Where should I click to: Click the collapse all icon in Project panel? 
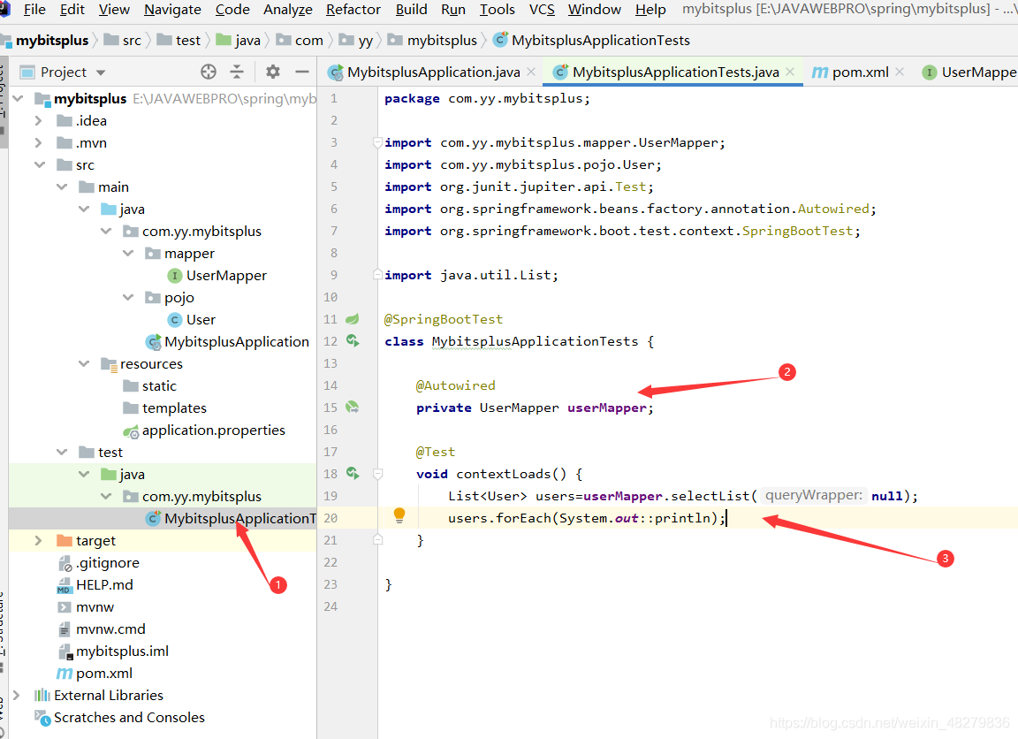[x=237, y=72]
